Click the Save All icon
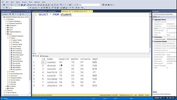Screen dimensions: 177x100 24,5
